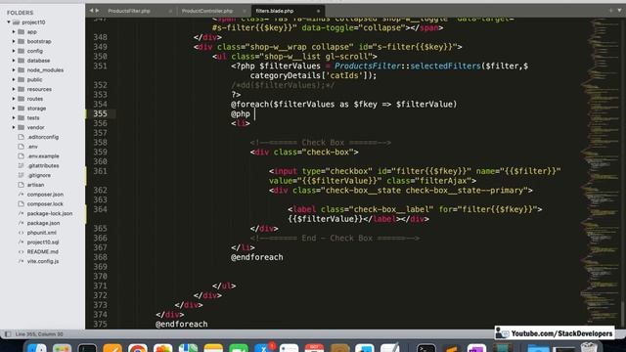This screenshot has height=352, width=626.
Task: Open the tab list dropdown arrow
Action: tap(619, 11)
